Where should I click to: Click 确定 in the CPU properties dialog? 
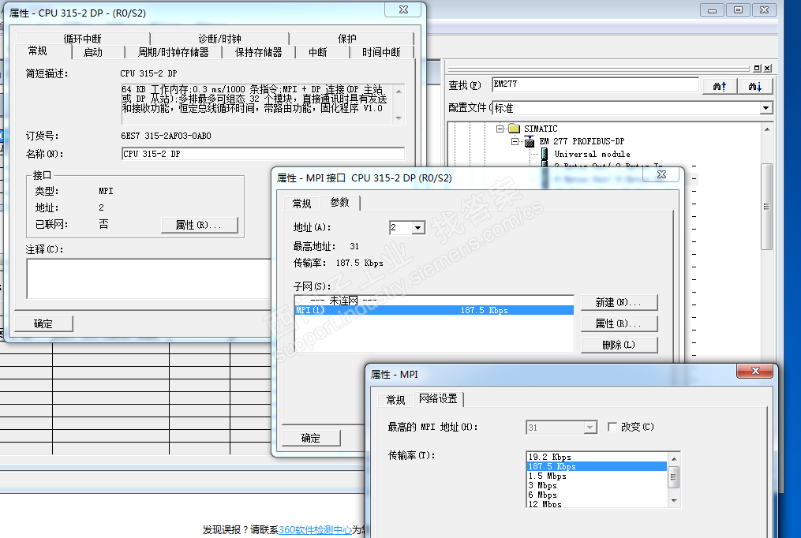coord(43,323)
